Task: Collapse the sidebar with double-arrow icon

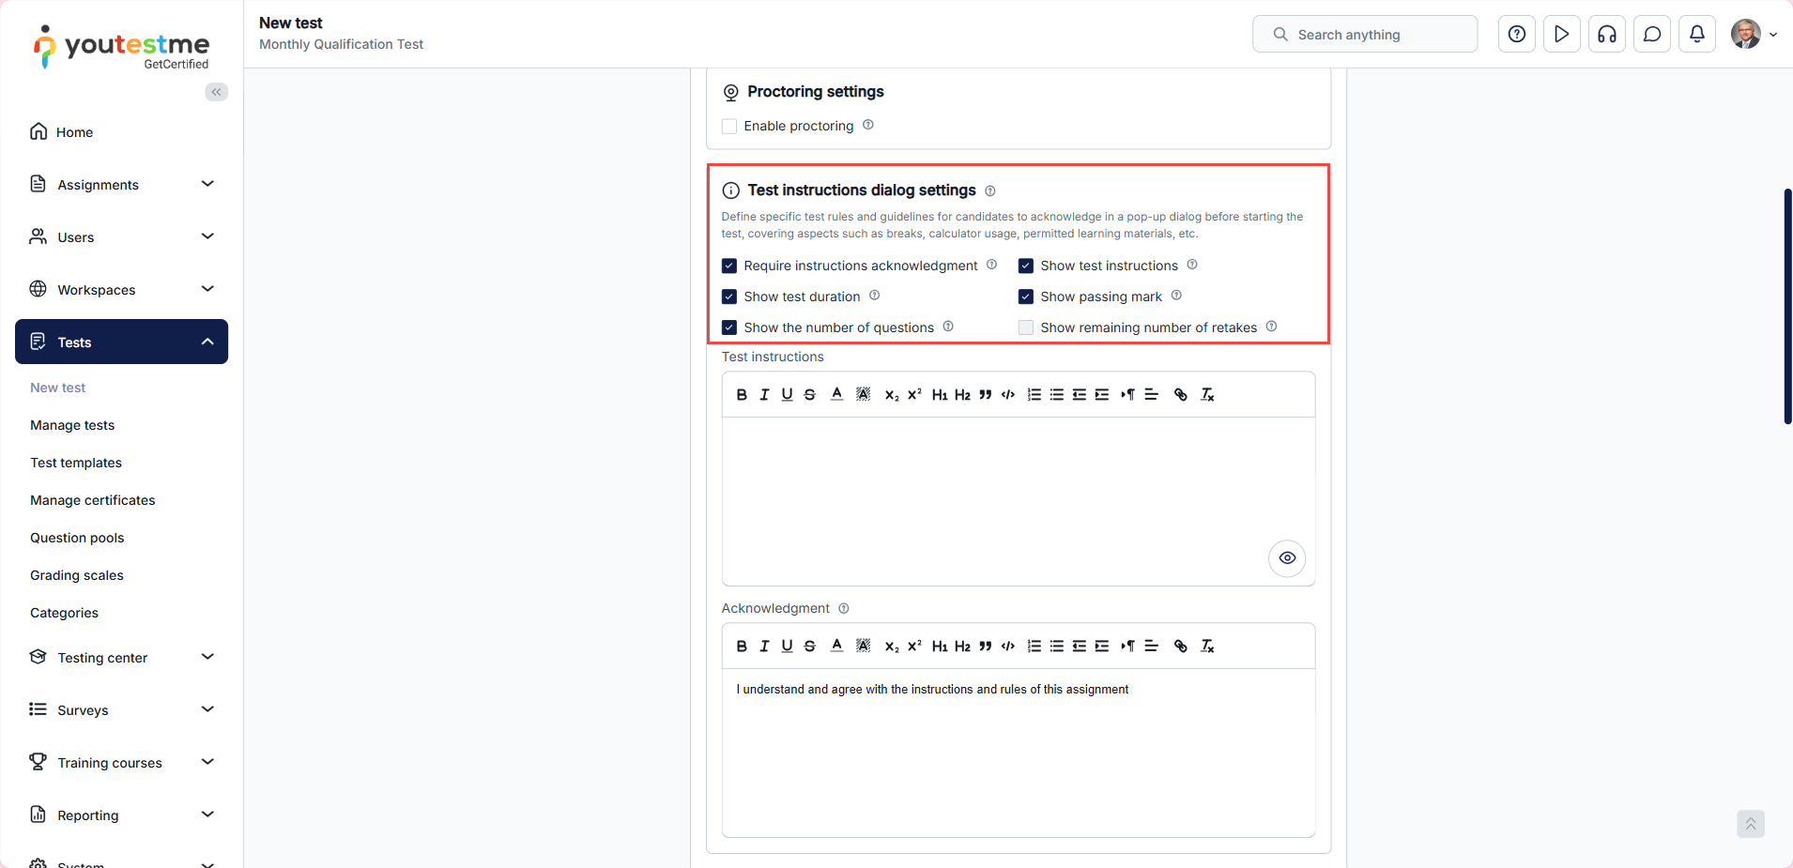Action: 217,92
